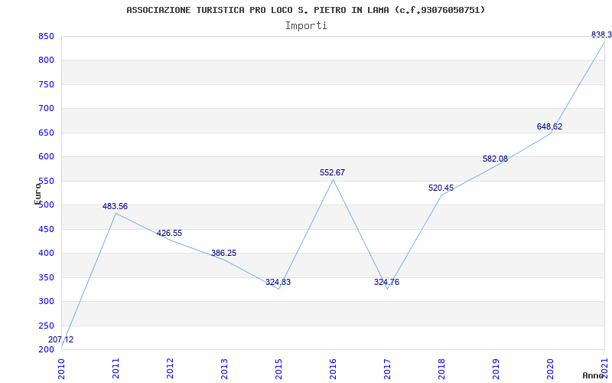Click the 300 y-axis tick label
This screenshot has width=612, height=383.
tap(46, 301)
